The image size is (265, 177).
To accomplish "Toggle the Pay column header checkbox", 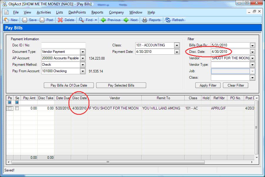I will pos(10,102).
